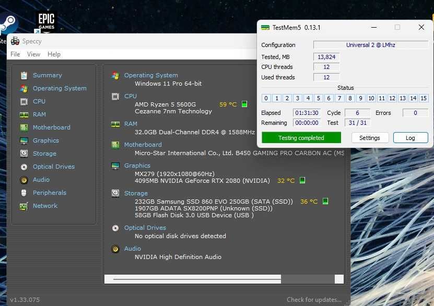Click the Operating System Windows flag sidebar icon
This screenshot has width=434, height=306.
24,88
